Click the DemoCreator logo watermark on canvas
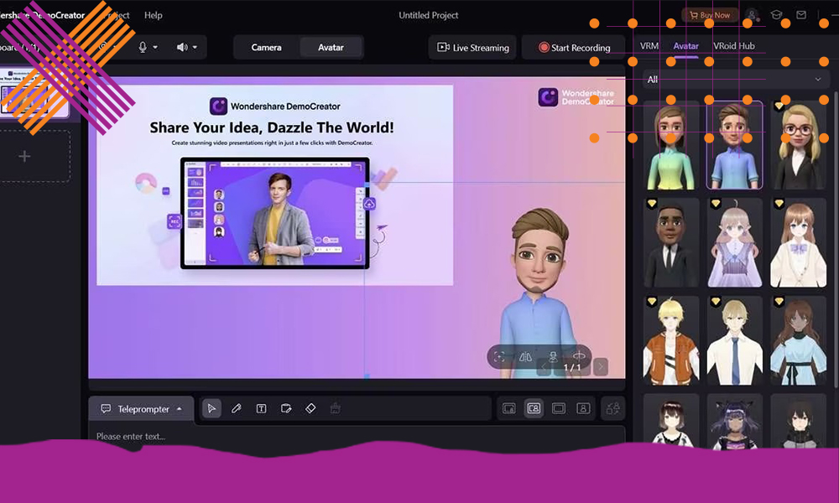Image resolution: width=839 pixels, height=503 pixels. click(576, 97)
